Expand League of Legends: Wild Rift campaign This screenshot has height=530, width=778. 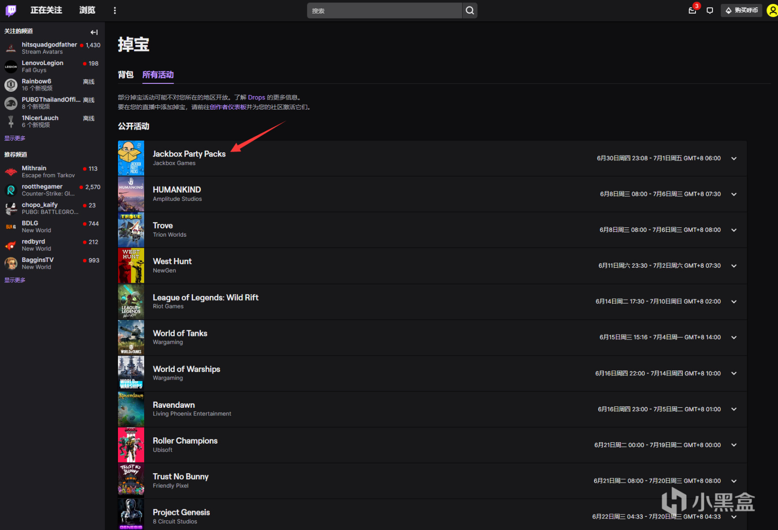[734, 302]
